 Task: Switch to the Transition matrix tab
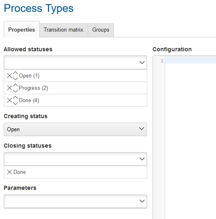64,30
